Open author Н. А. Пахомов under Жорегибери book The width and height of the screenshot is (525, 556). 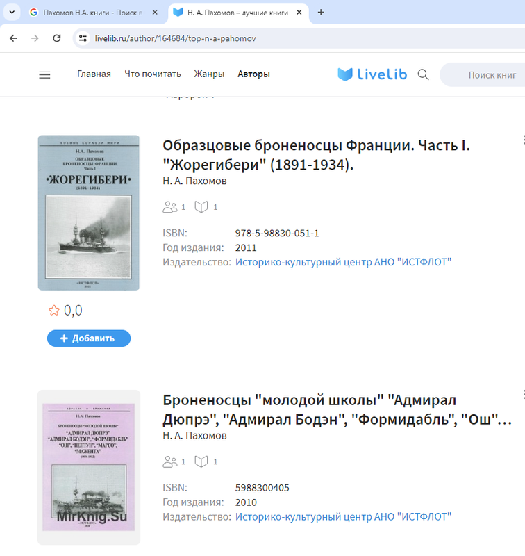tap(194, 181)
